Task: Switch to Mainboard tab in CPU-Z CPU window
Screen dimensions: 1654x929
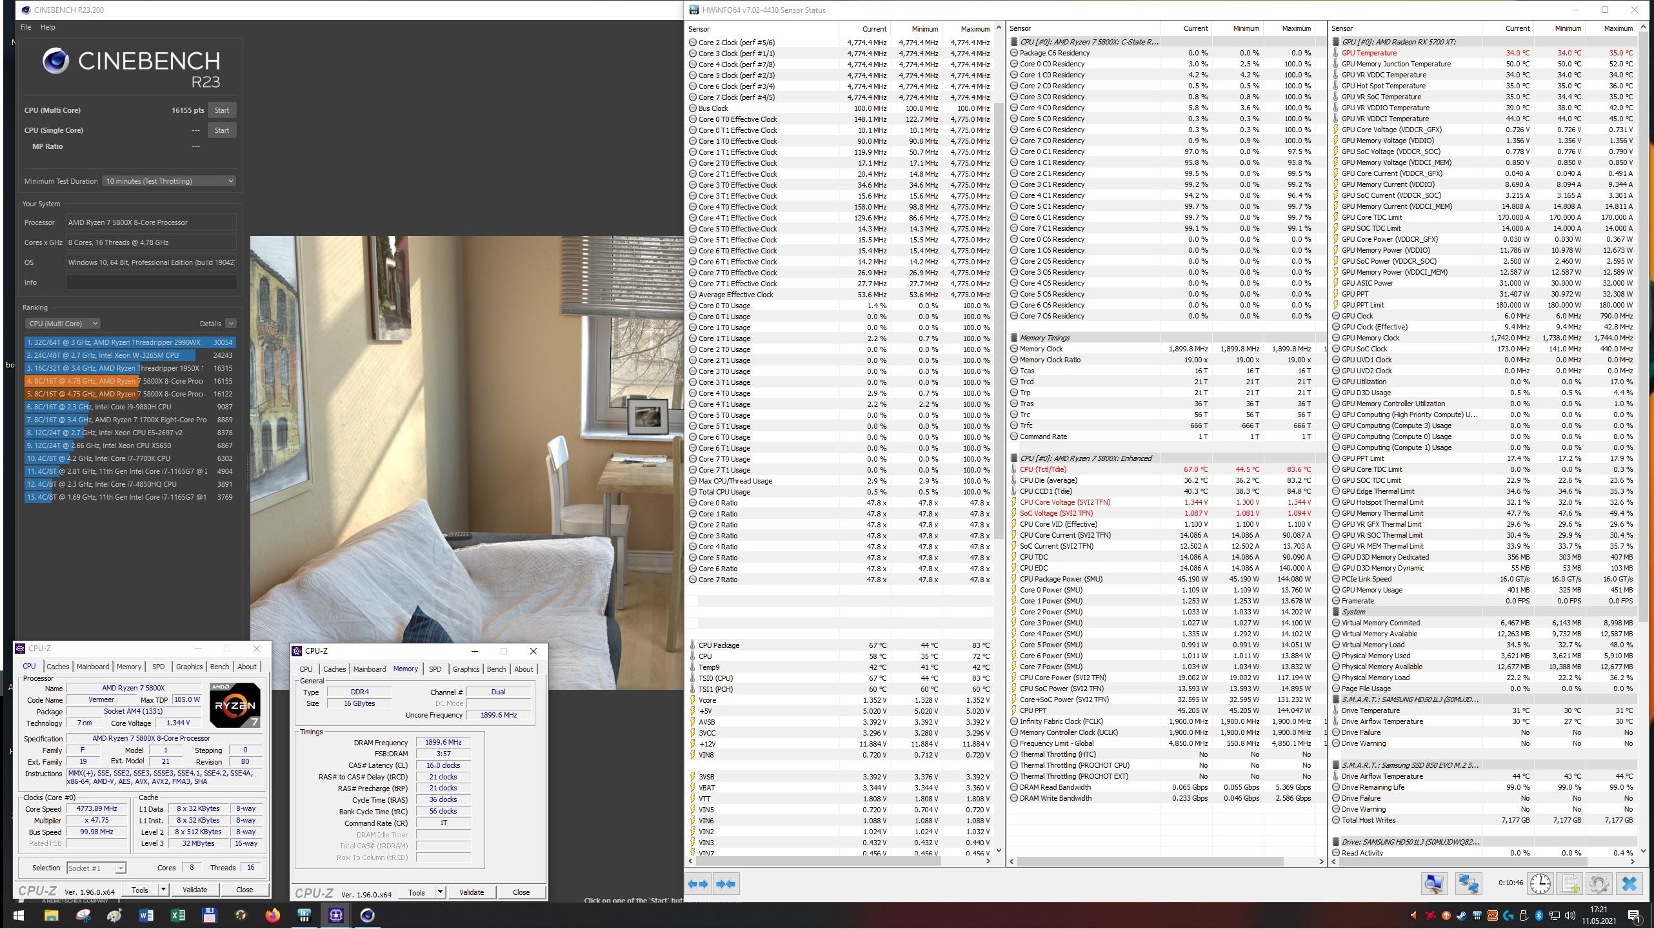Action: point(93,667)
